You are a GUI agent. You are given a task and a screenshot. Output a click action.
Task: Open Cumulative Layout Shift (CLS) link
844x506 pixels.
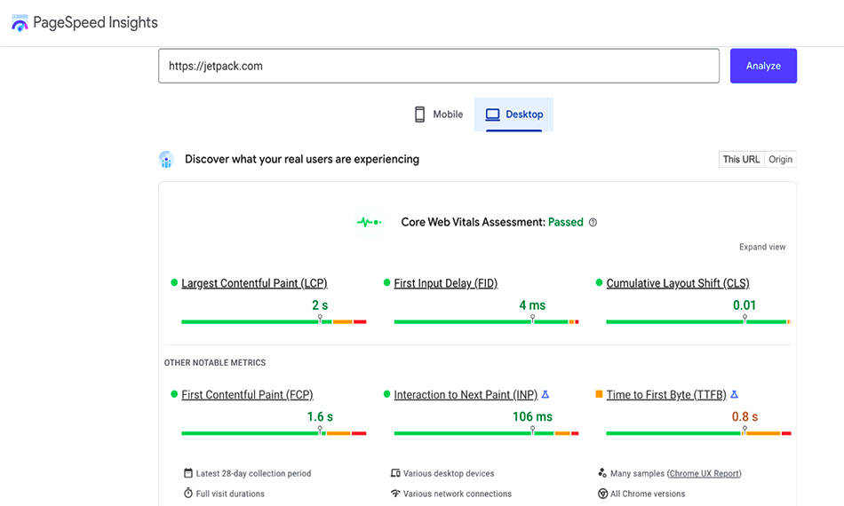pyautogui.click(x=678, y=283)
